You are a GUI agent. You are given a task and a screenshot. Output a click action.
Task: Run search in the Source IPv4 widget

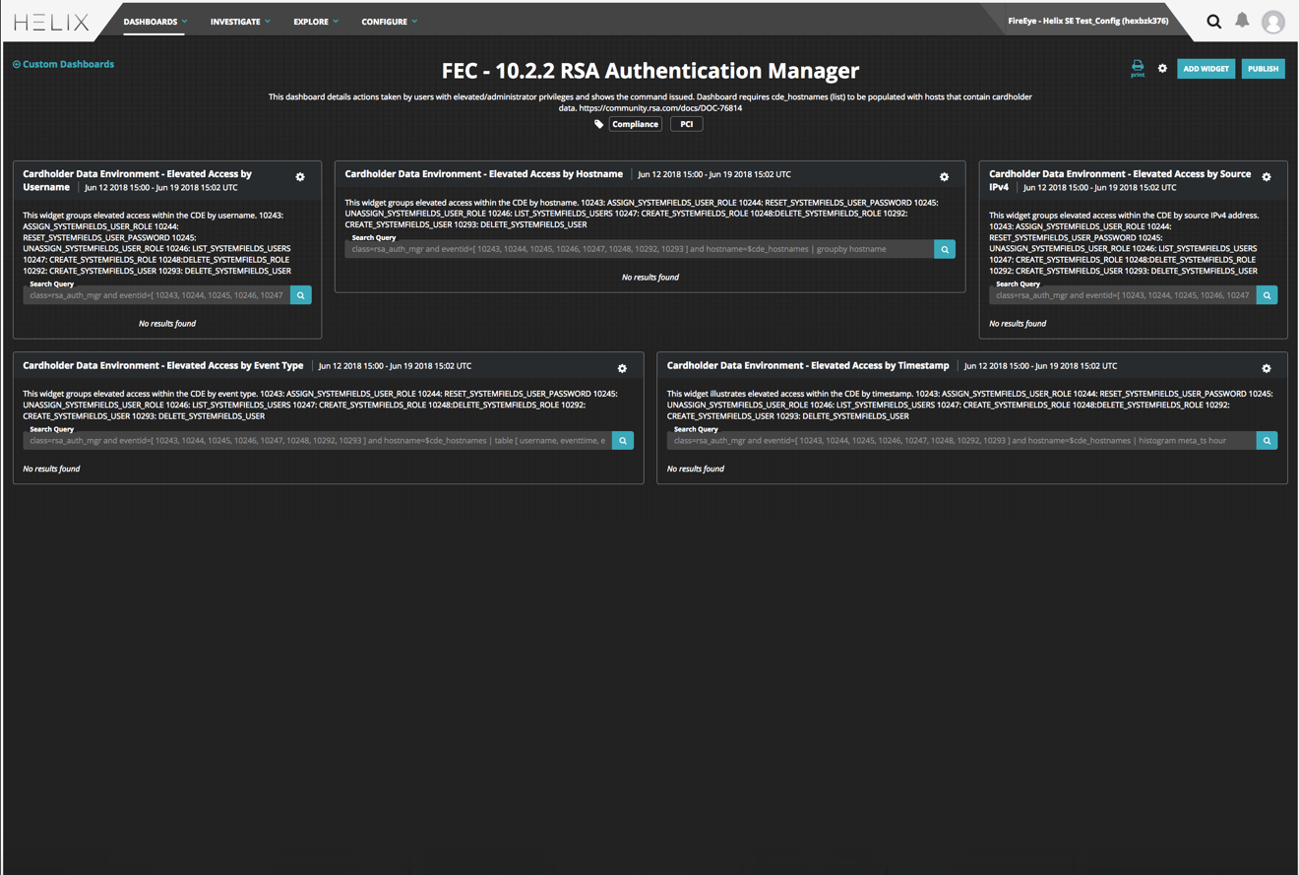coord(1268,295)
